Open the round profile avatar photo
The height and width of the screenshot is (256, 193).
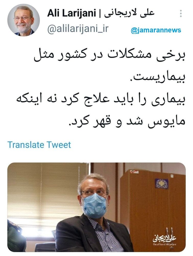pos(24,20)
